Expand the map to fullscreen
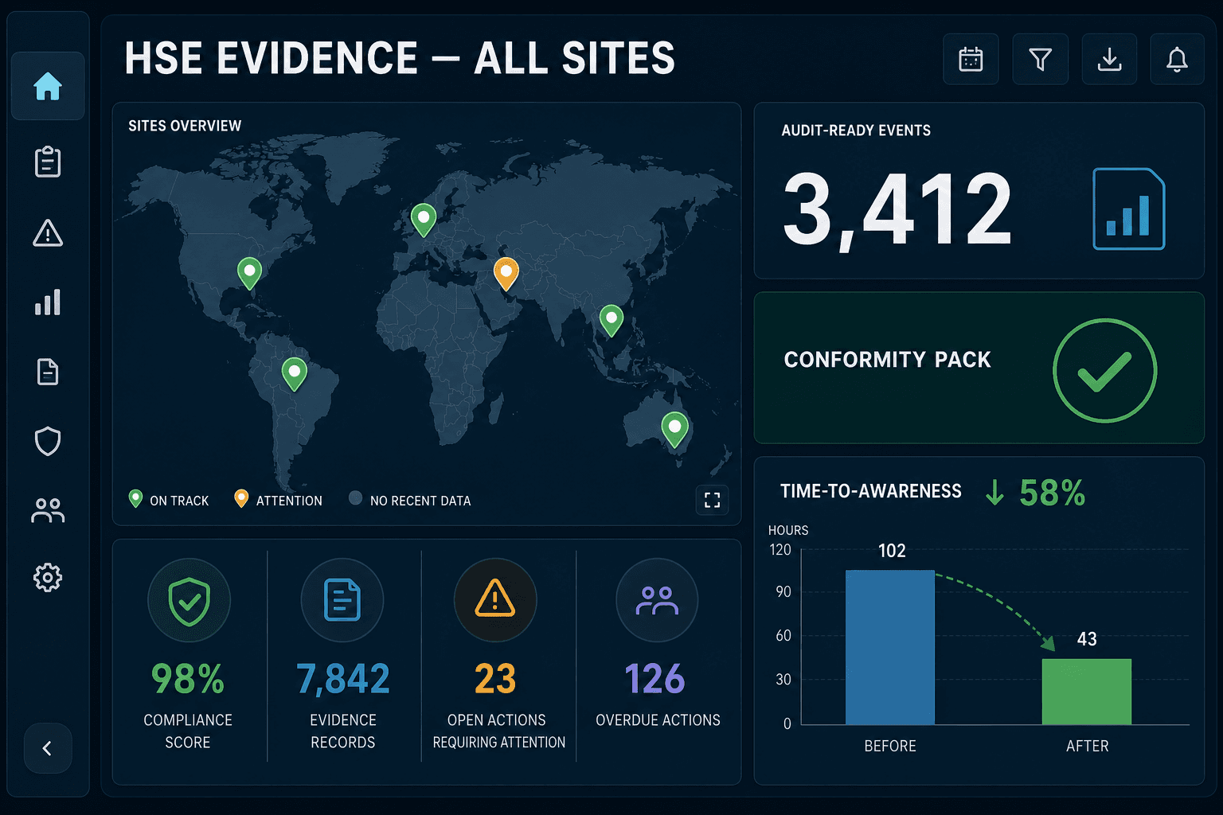The height and width of the screenshot is (815, 1223). (713, 500)
